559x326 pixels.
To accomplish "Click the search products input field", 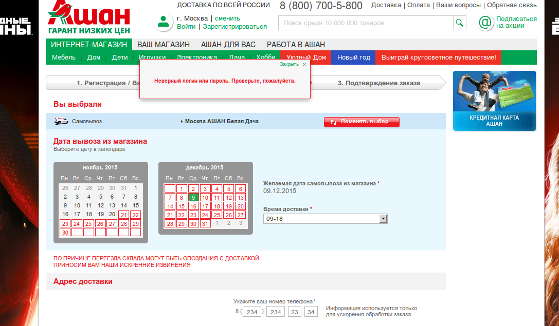I will [366, 23].
